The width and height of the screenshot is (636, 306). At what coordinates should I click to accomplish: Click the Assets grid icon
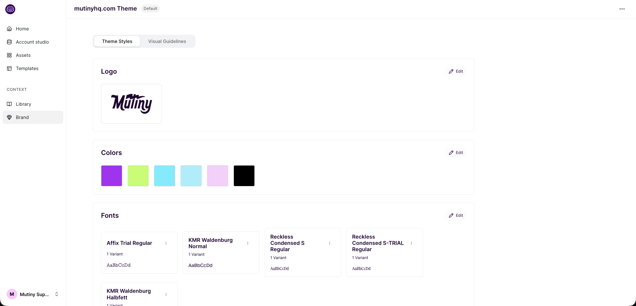pos(9,55)
